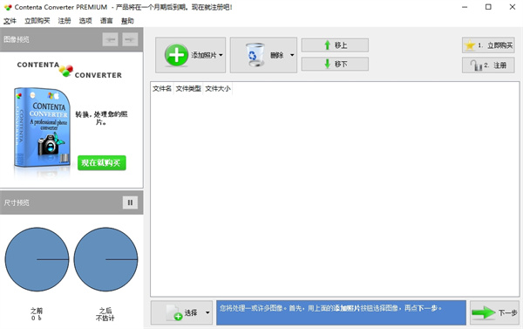Click the green Buy Now banner button
The height and width of the screenshot is (329, 523).
pos(102,162)
